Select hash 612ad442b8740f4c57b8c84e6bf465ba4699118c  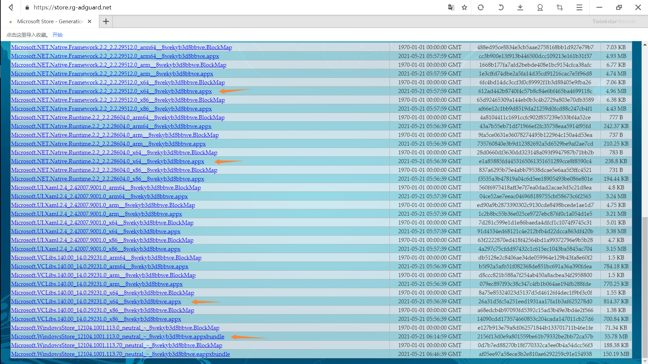pos(535,91)
